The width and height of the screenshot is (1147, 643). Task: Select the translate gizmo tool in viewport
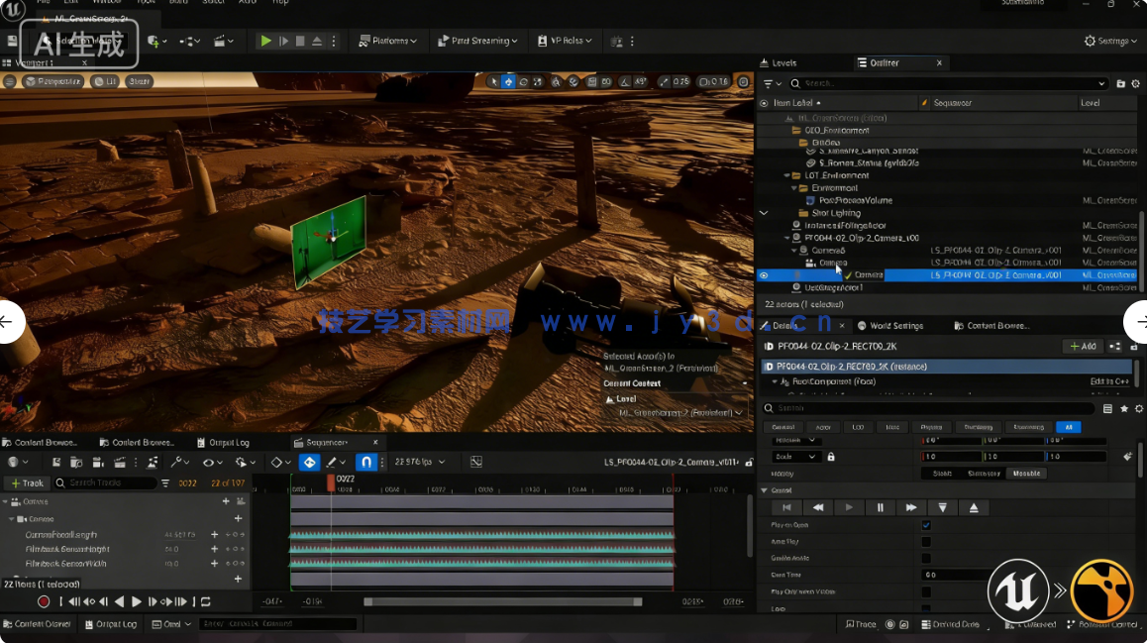click(x=508, y=81)
